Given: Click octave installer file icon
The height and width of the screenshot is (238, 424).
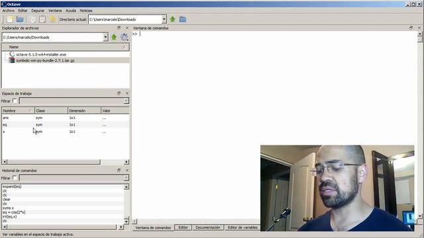Looking at the screenshot, I should [x=12, y=54].
